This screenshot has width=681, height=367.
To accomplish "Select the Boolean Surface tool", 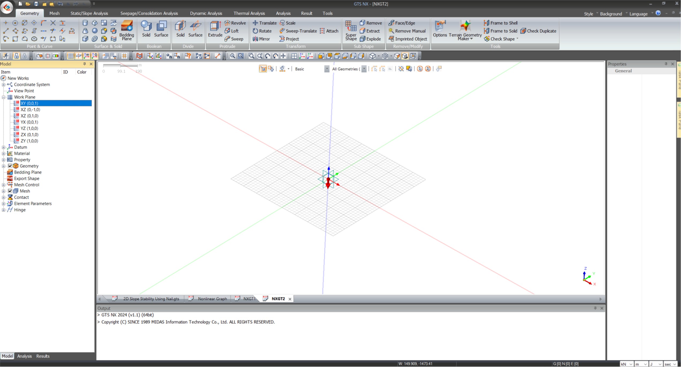I will (161, 29).
